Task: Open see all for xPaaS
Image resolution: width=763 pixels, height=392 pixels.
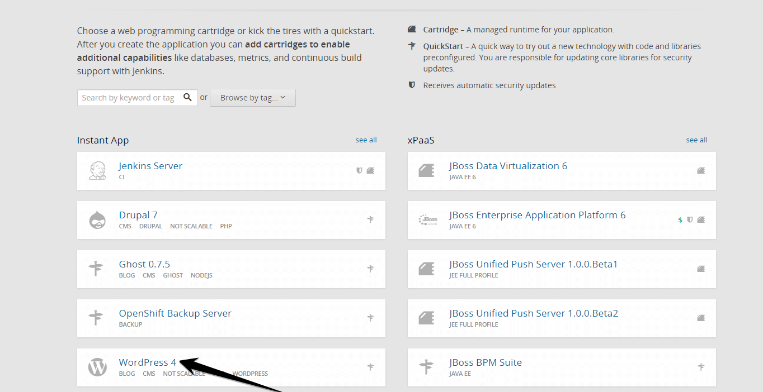Action: 697,140
